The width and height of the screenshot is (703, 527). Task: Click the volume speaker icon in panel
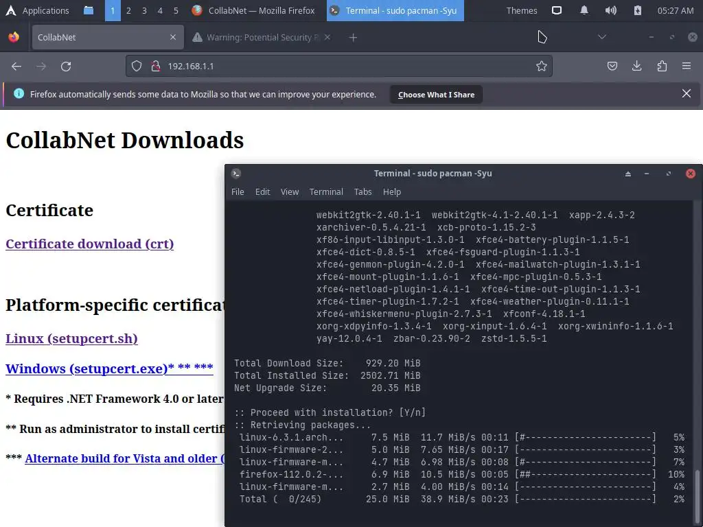click(610, 10)
